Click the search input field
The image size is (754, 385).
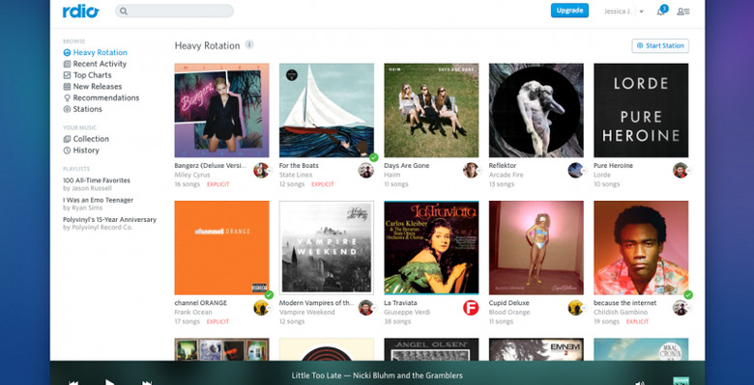coord(175,11)
